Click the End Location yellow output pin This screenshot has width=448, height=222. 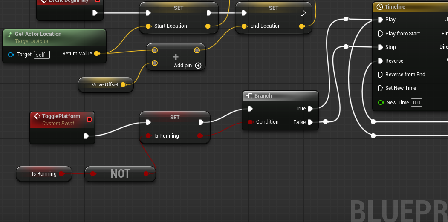pyautogui.click(x=302, y=26)
